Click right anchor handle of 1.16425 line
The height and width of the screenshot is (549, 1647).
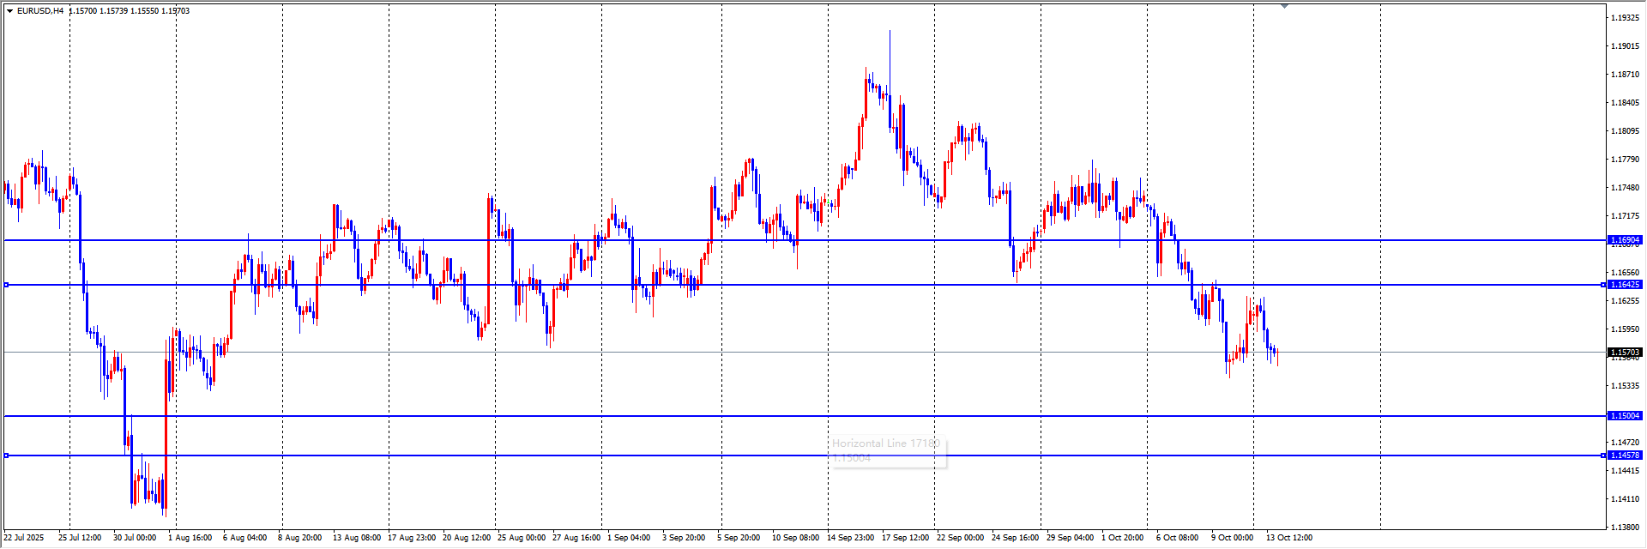click(x=1603, y=285)
